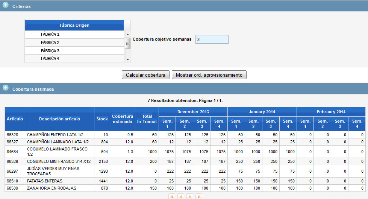
Task: Click CHAMPIÑON ENTERO LATA 1/2 description
Action: [55, 135]
